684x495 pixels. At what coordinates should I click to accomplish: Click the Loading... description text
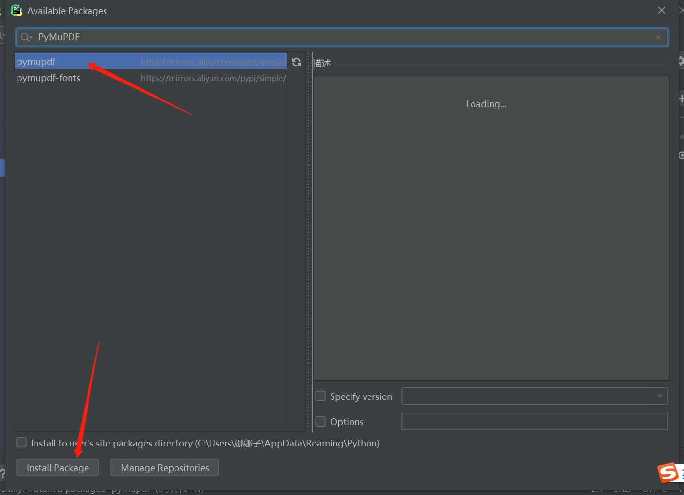(x=486, y=104)
